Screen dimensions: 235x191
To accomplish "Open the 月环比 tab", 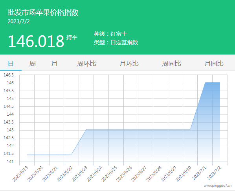I will 129,64.
